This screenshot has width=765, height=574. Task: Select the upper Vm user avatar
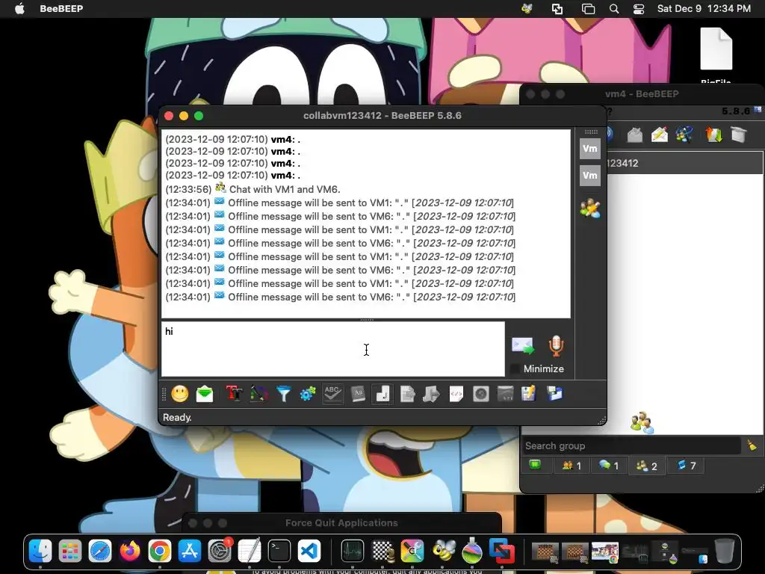click(590, 149)
